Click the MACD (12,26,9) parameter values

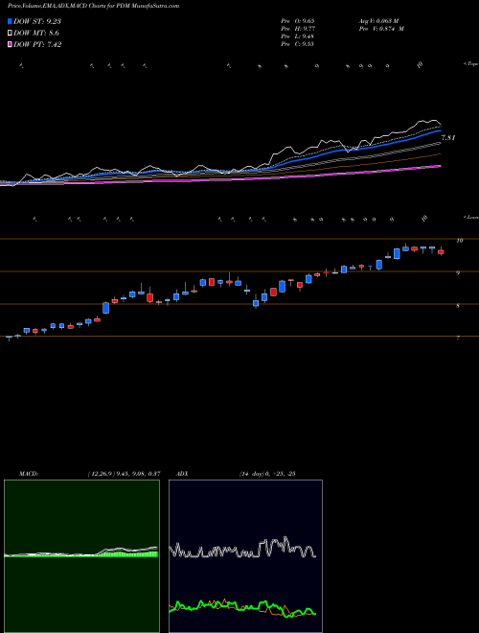(x=124, y=474)
